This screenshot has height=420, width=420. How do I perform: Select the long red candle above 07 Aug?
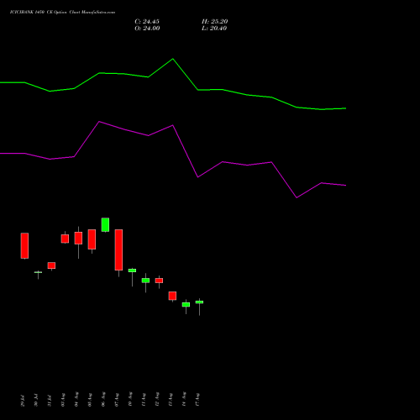coord(118,249)
